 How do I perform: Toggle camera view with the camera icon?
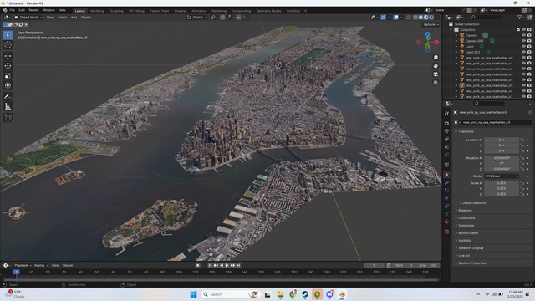436,74
